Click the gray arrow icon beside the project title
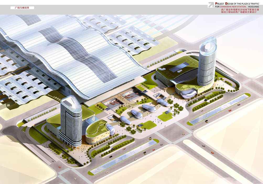263x184 pixels. coord(211,5)
